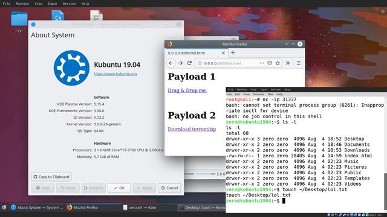Click the index.html entry in terminal listing
This screenshot has height=217, width=387.
pyautogui.click(x=359, y=156)
